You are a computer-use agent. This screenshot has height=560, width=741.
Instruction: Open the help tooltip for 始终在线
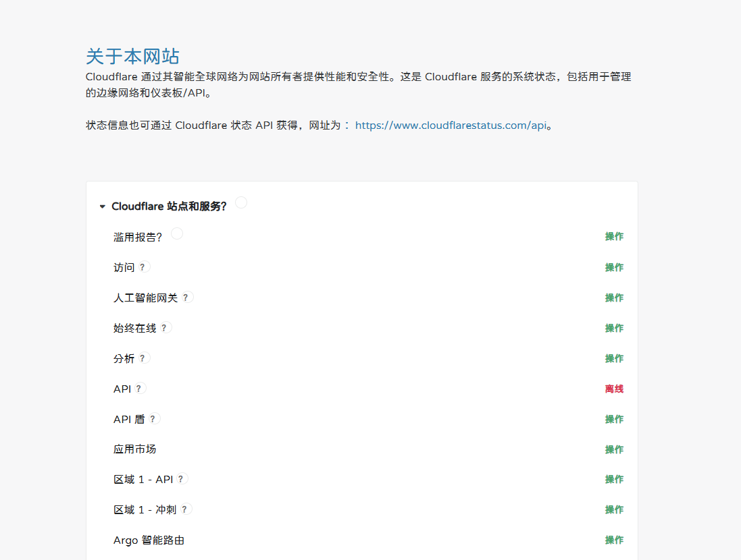pos(164,328)
